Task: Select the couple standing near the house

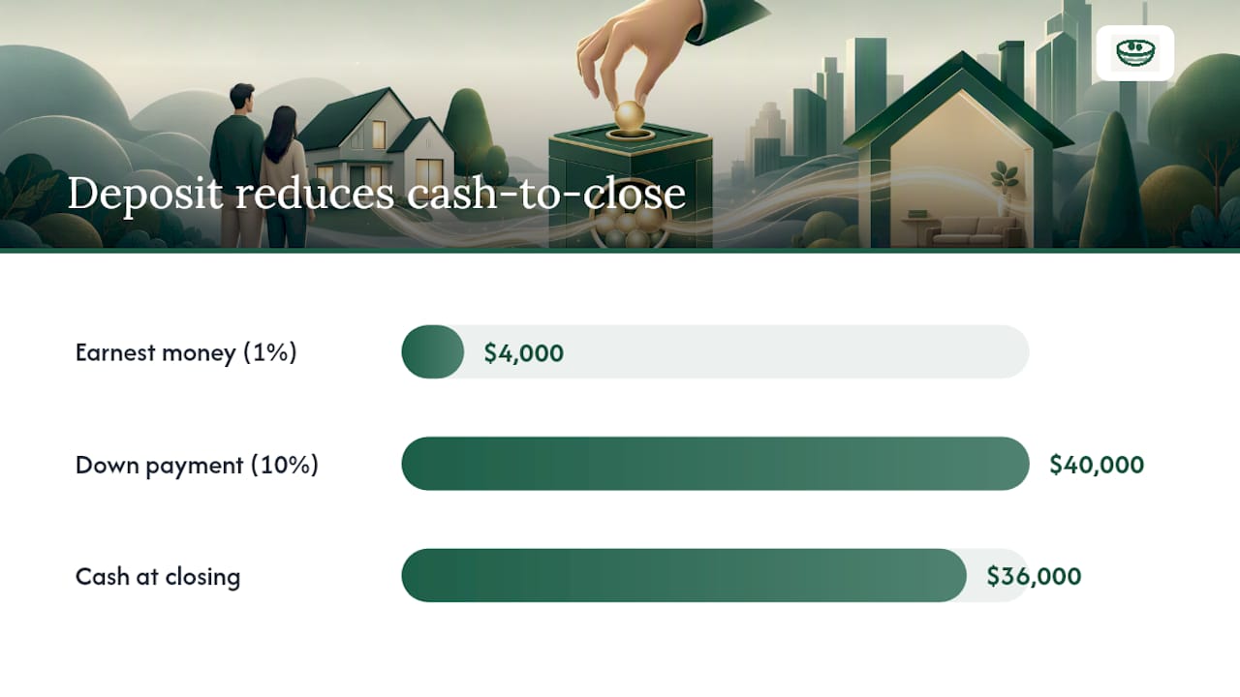Action: (259, 165)
